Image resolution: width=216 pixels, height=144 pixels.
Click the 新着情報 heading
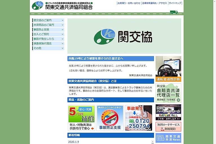click(x=111, y=135)
